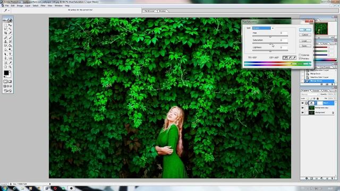
Task: Select the Clone Stamp tool
Action: (6, 41)
